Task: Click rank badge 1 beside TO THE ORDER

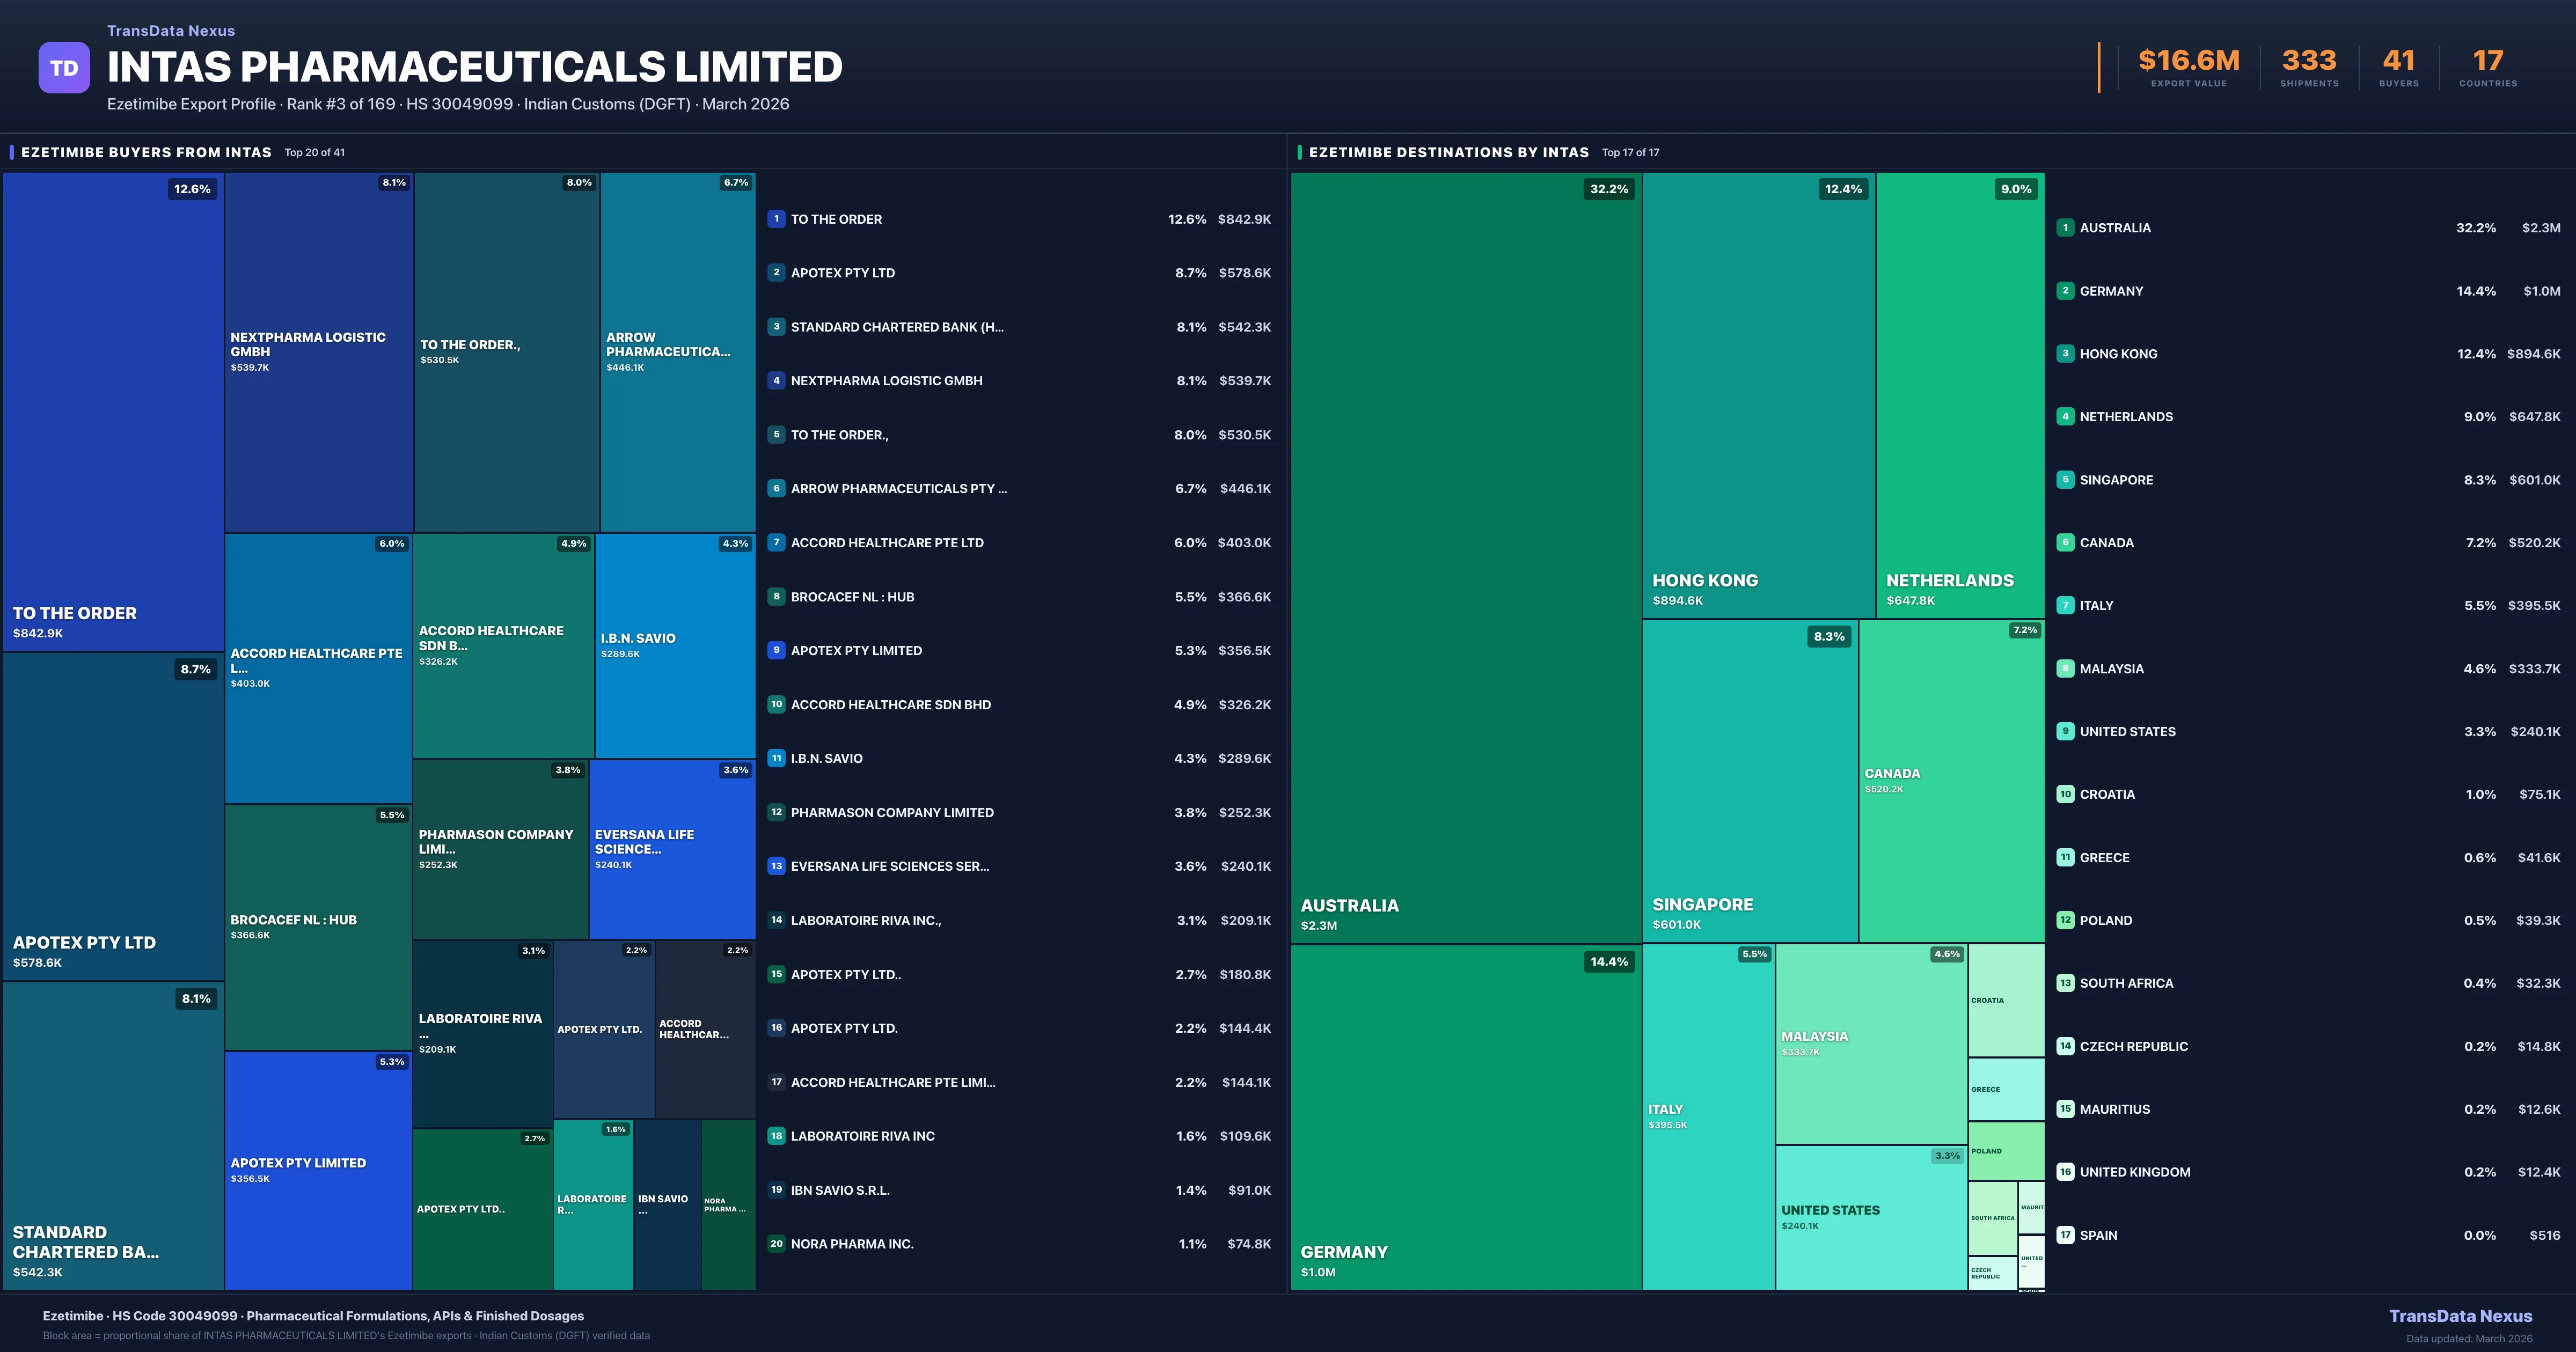Action: tap(776, 219)
